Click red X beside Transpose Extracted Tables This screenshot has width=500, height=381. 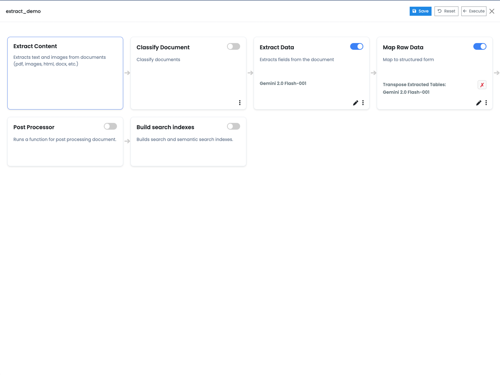(x=482, y=85)
